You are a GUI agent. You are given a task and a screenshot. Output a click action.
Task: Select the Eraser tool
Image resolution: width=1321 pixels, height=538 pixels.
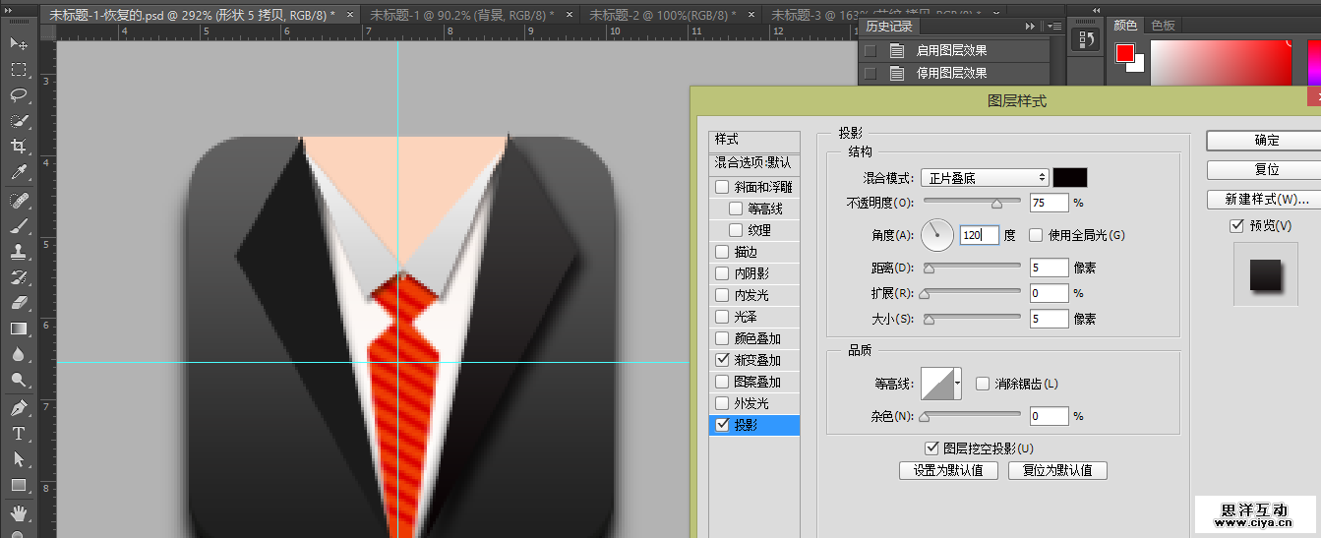point(19,303)
